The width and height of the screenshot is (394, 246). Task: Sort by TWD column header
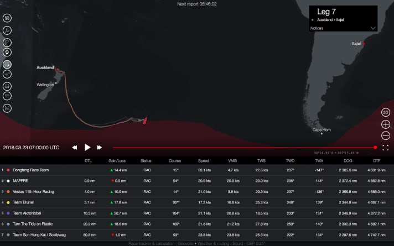click(290, 161)
